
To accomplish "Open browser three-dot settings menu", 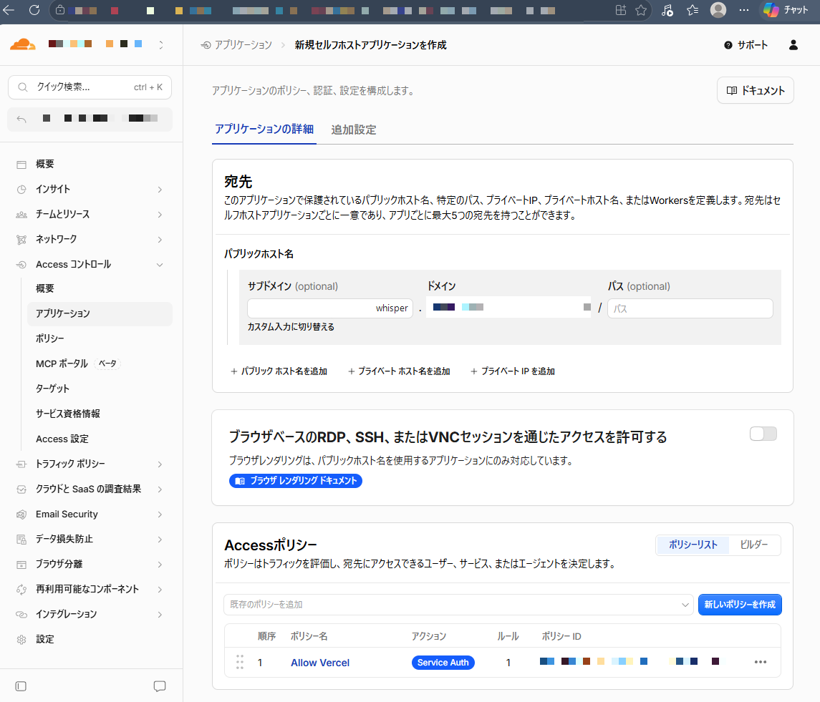I will pos(743,10).
